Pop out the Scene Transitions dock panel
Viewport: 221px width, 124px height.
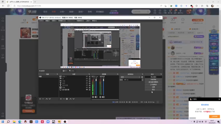point(142,74)
